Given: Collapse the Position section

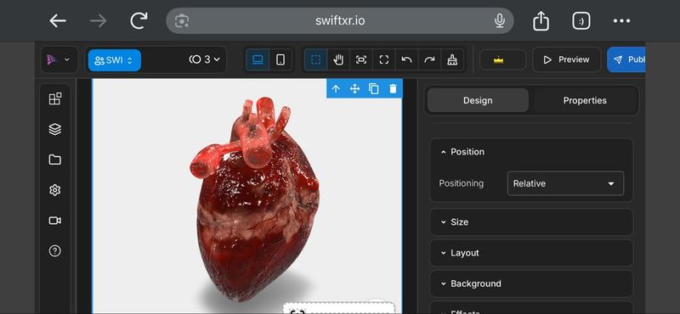Looking at the screenshot, I should click(531, 152).
